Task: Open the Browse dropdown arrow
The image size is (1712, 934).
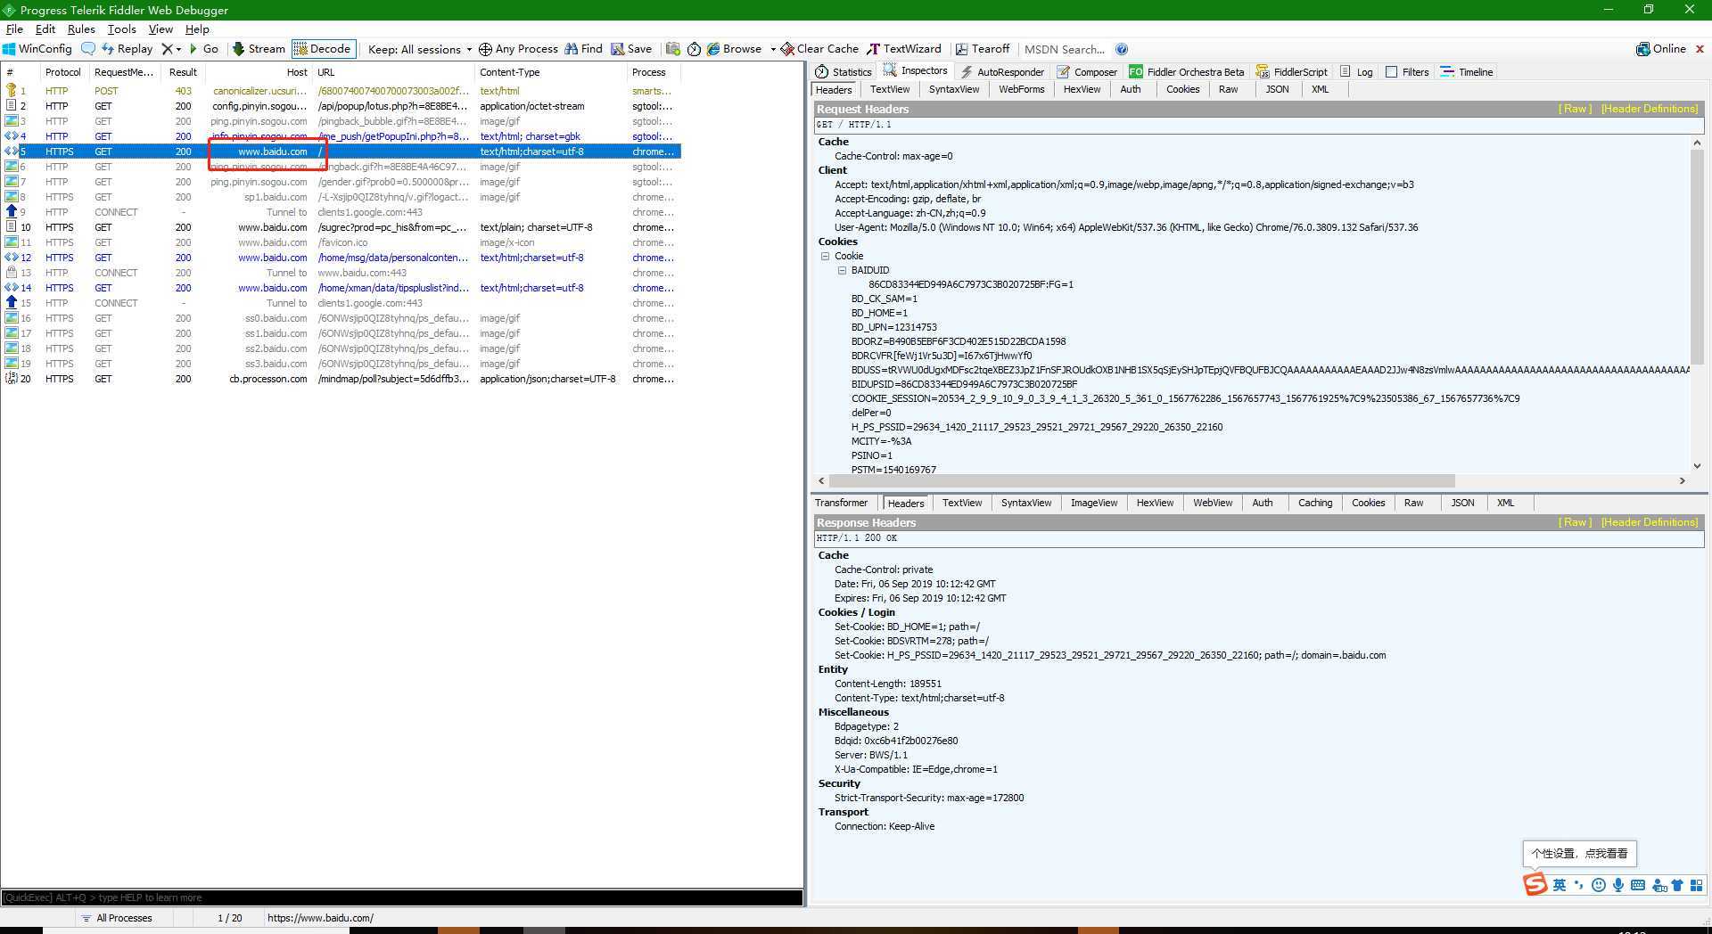Action: click(773, 49)
